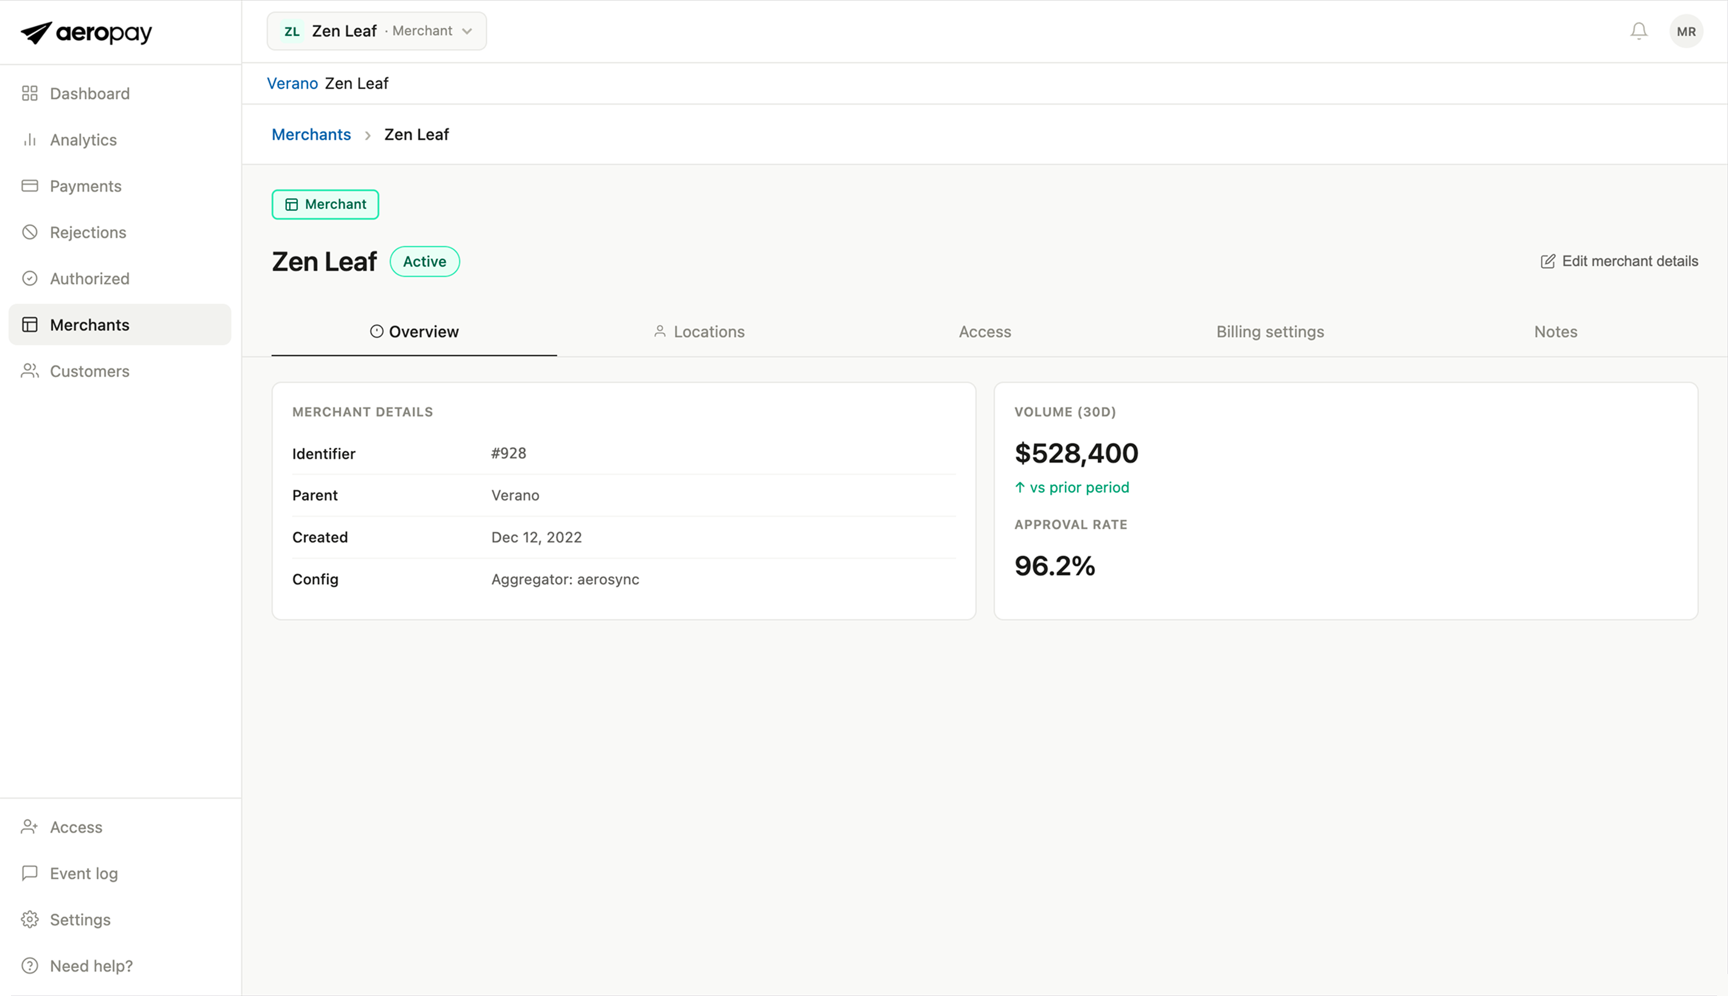This screenshot has width=1728, height=996.
Task: Click the Authorized checkmark-circle icon
Action: coord(29,278)
